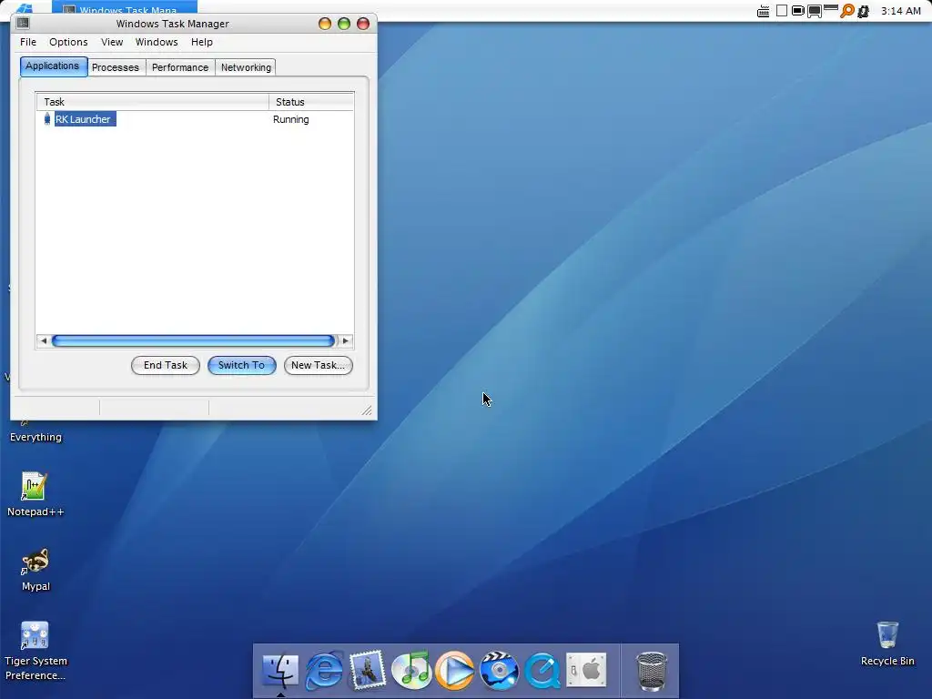
Task: Open the wire mesh Trash in dock
Action: click(652, 671)
